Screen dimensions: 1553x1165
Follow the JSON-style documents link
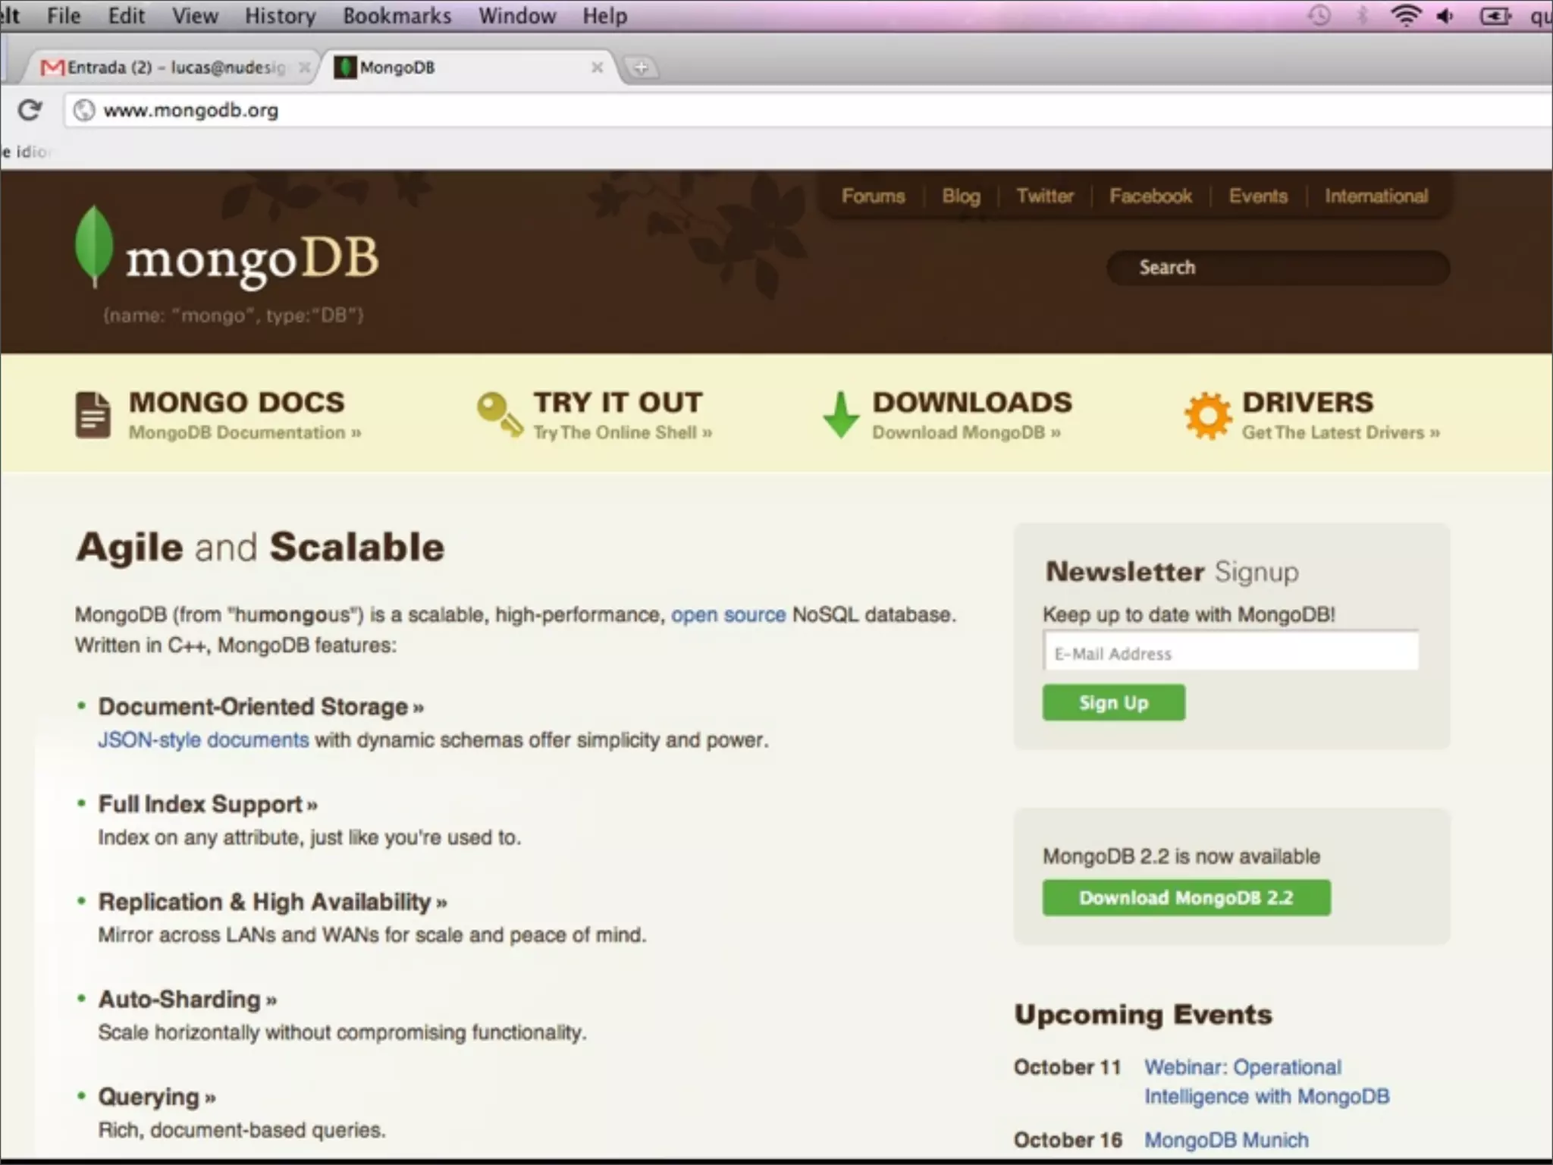click(203, 740)
